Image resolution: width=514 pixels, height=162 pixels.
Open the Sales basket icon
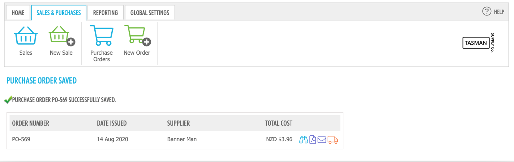click(26, 35)
